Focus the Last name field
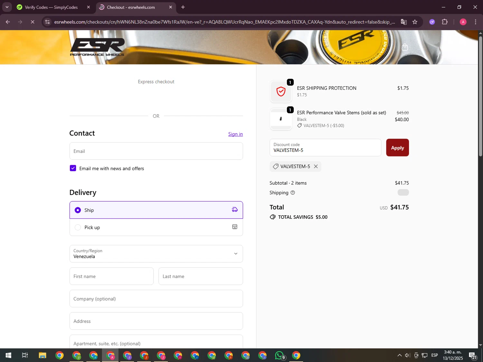The image size is (483, 362). [201, 276]
